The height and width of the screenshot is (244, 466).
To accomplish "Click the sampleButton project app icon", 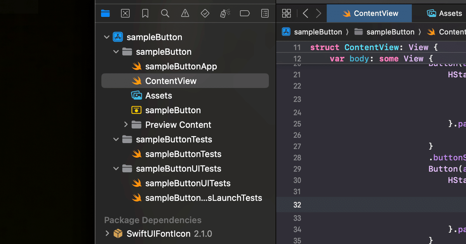I will (118, 37).
